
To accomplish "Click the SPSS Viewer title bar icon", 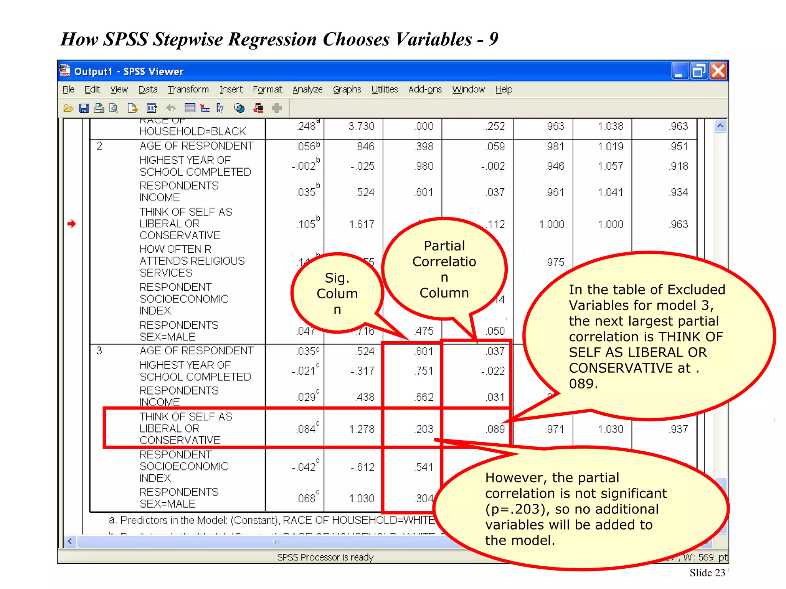I will tap(65, 71).
